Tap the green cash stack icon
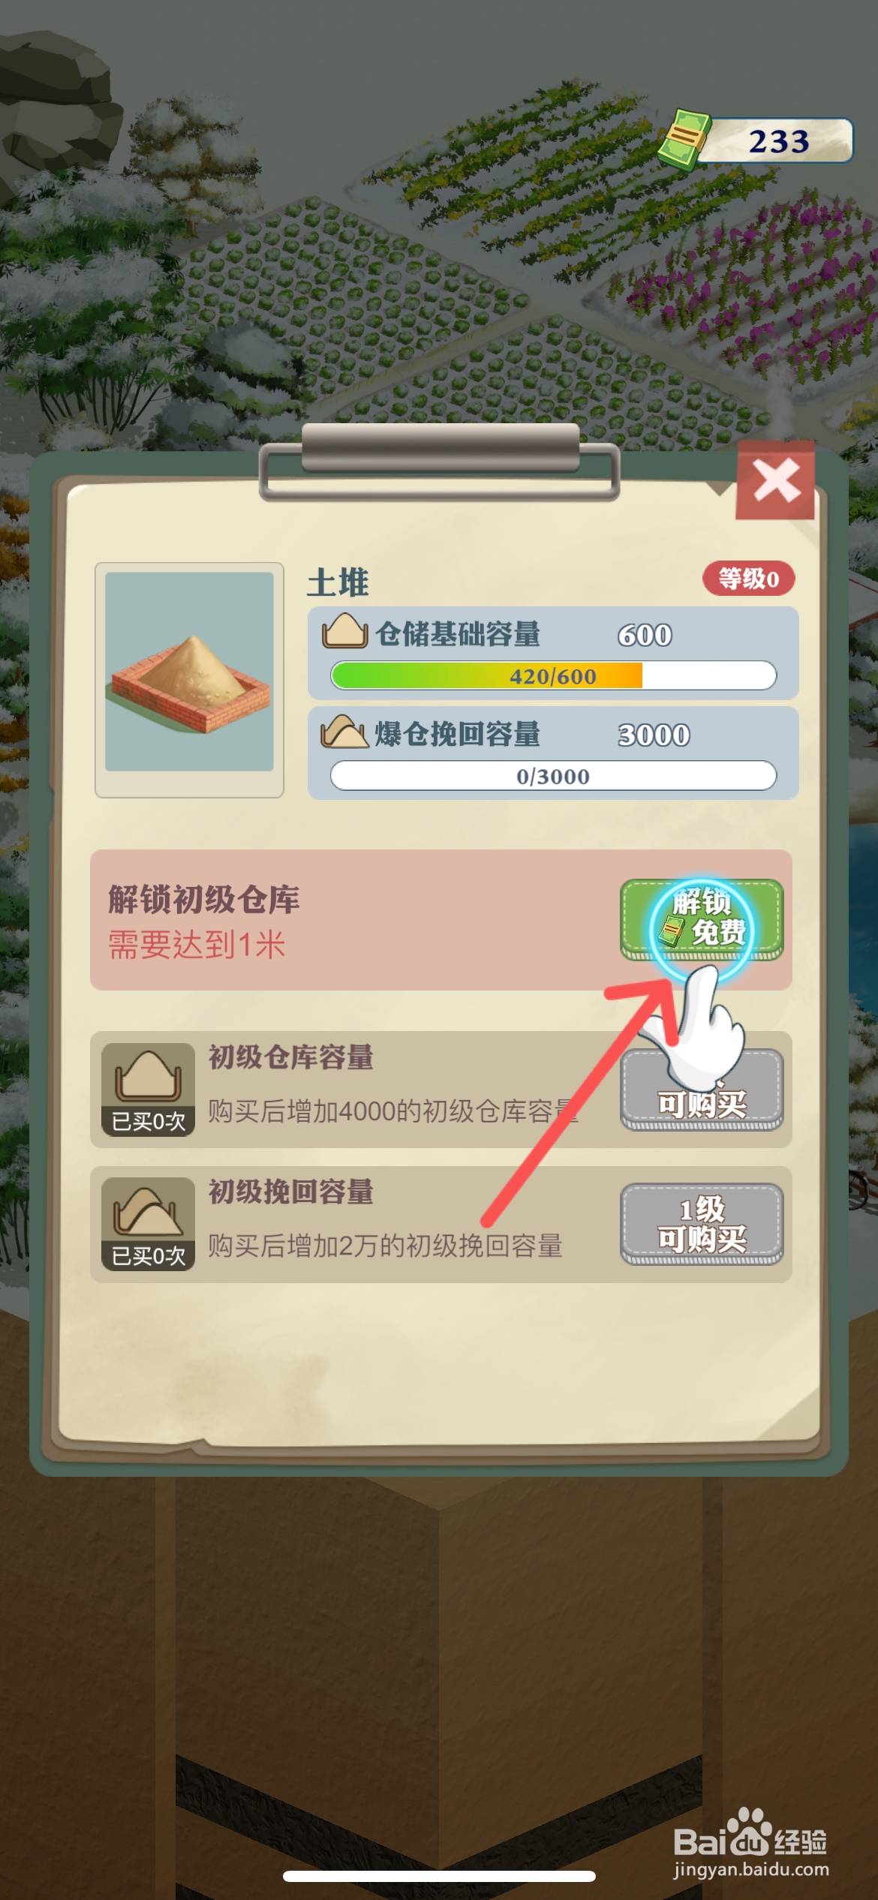The width and height of the screenshot is (878, 1900). (684, 140)
